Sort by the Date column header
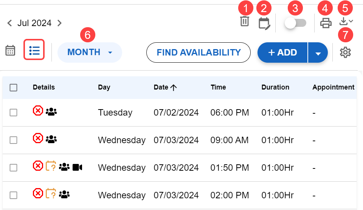This screenshot has width=363, height=210. 165,87
